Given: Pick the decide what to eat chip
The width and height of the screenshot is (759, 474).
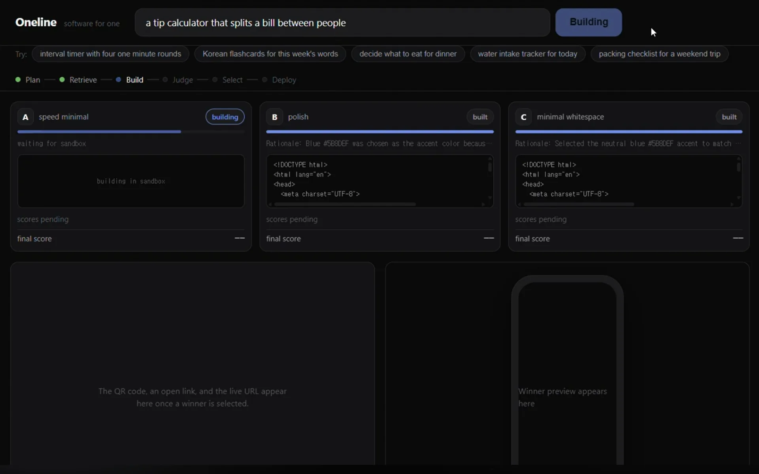Looking at the screenshot, I should [408, 54].
